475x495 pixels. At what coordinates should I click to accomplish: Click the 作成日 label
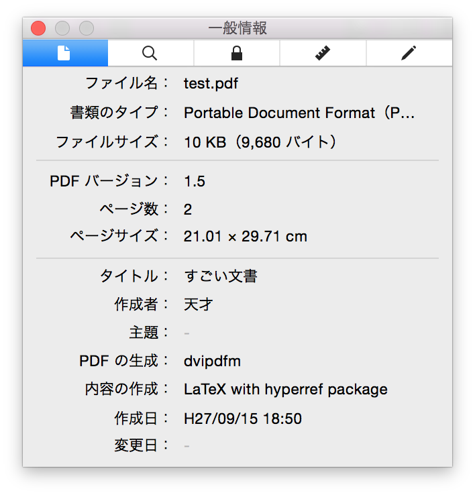pyautogui.click(x=141, y=418)
